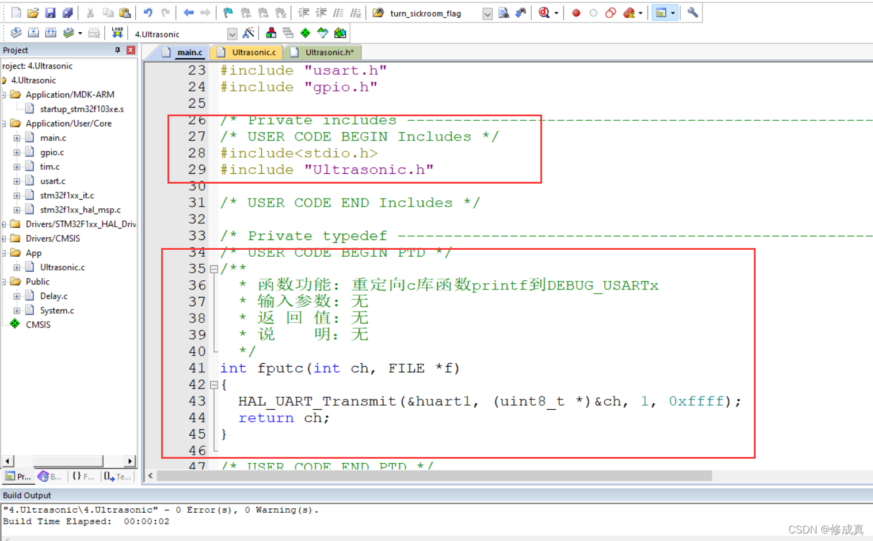The image size is (873, 541).
Task: Open the Books tab in the project panel
Action: [50, 477]
